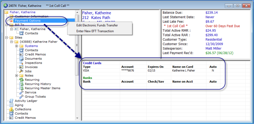Click the Inspections magnifier icon
The width and height of the screenshot is (254, 124).
21,63
